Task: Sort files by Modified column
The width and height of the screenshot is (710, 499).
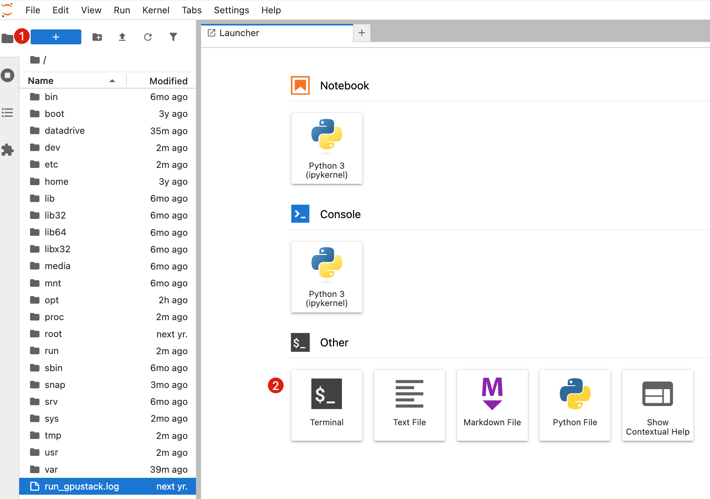Action: pos(168,81)
